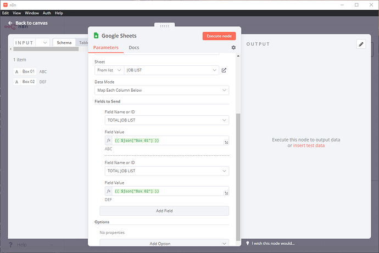Click the Google Sheets node icon

click(x=96, y=36)
